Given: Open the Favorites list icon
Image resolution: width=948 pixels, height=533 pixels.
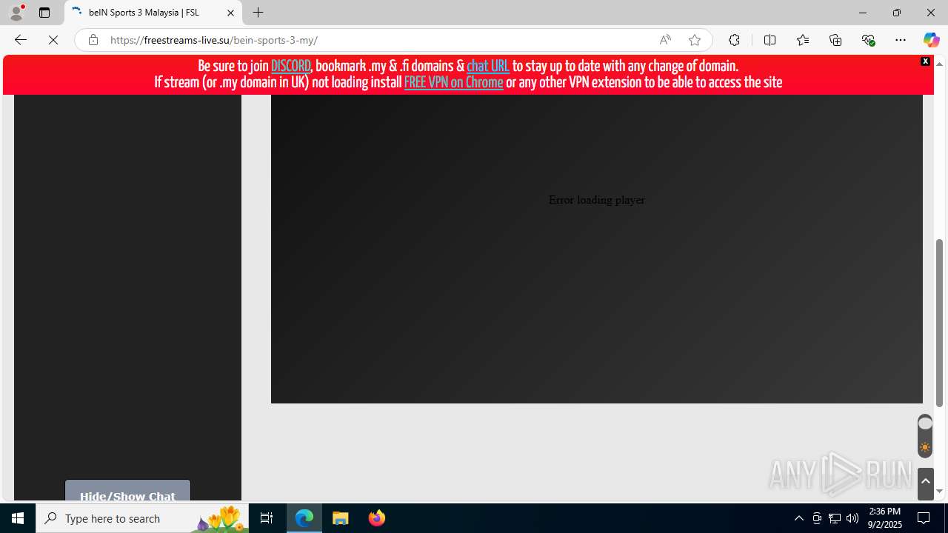Looking at the screenshot, I should [802, 40].
